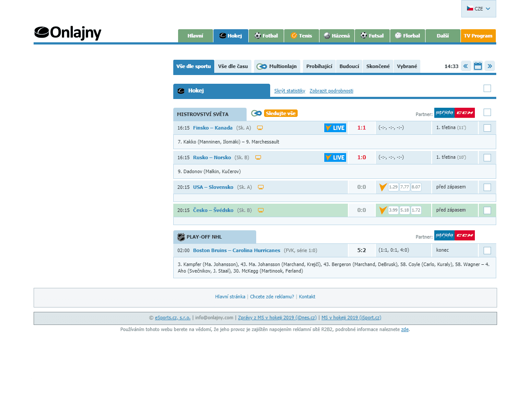This screenshot has width=522, height=410.
Task: Open Finsko – Kanada match link
Action: pos(213,128)
